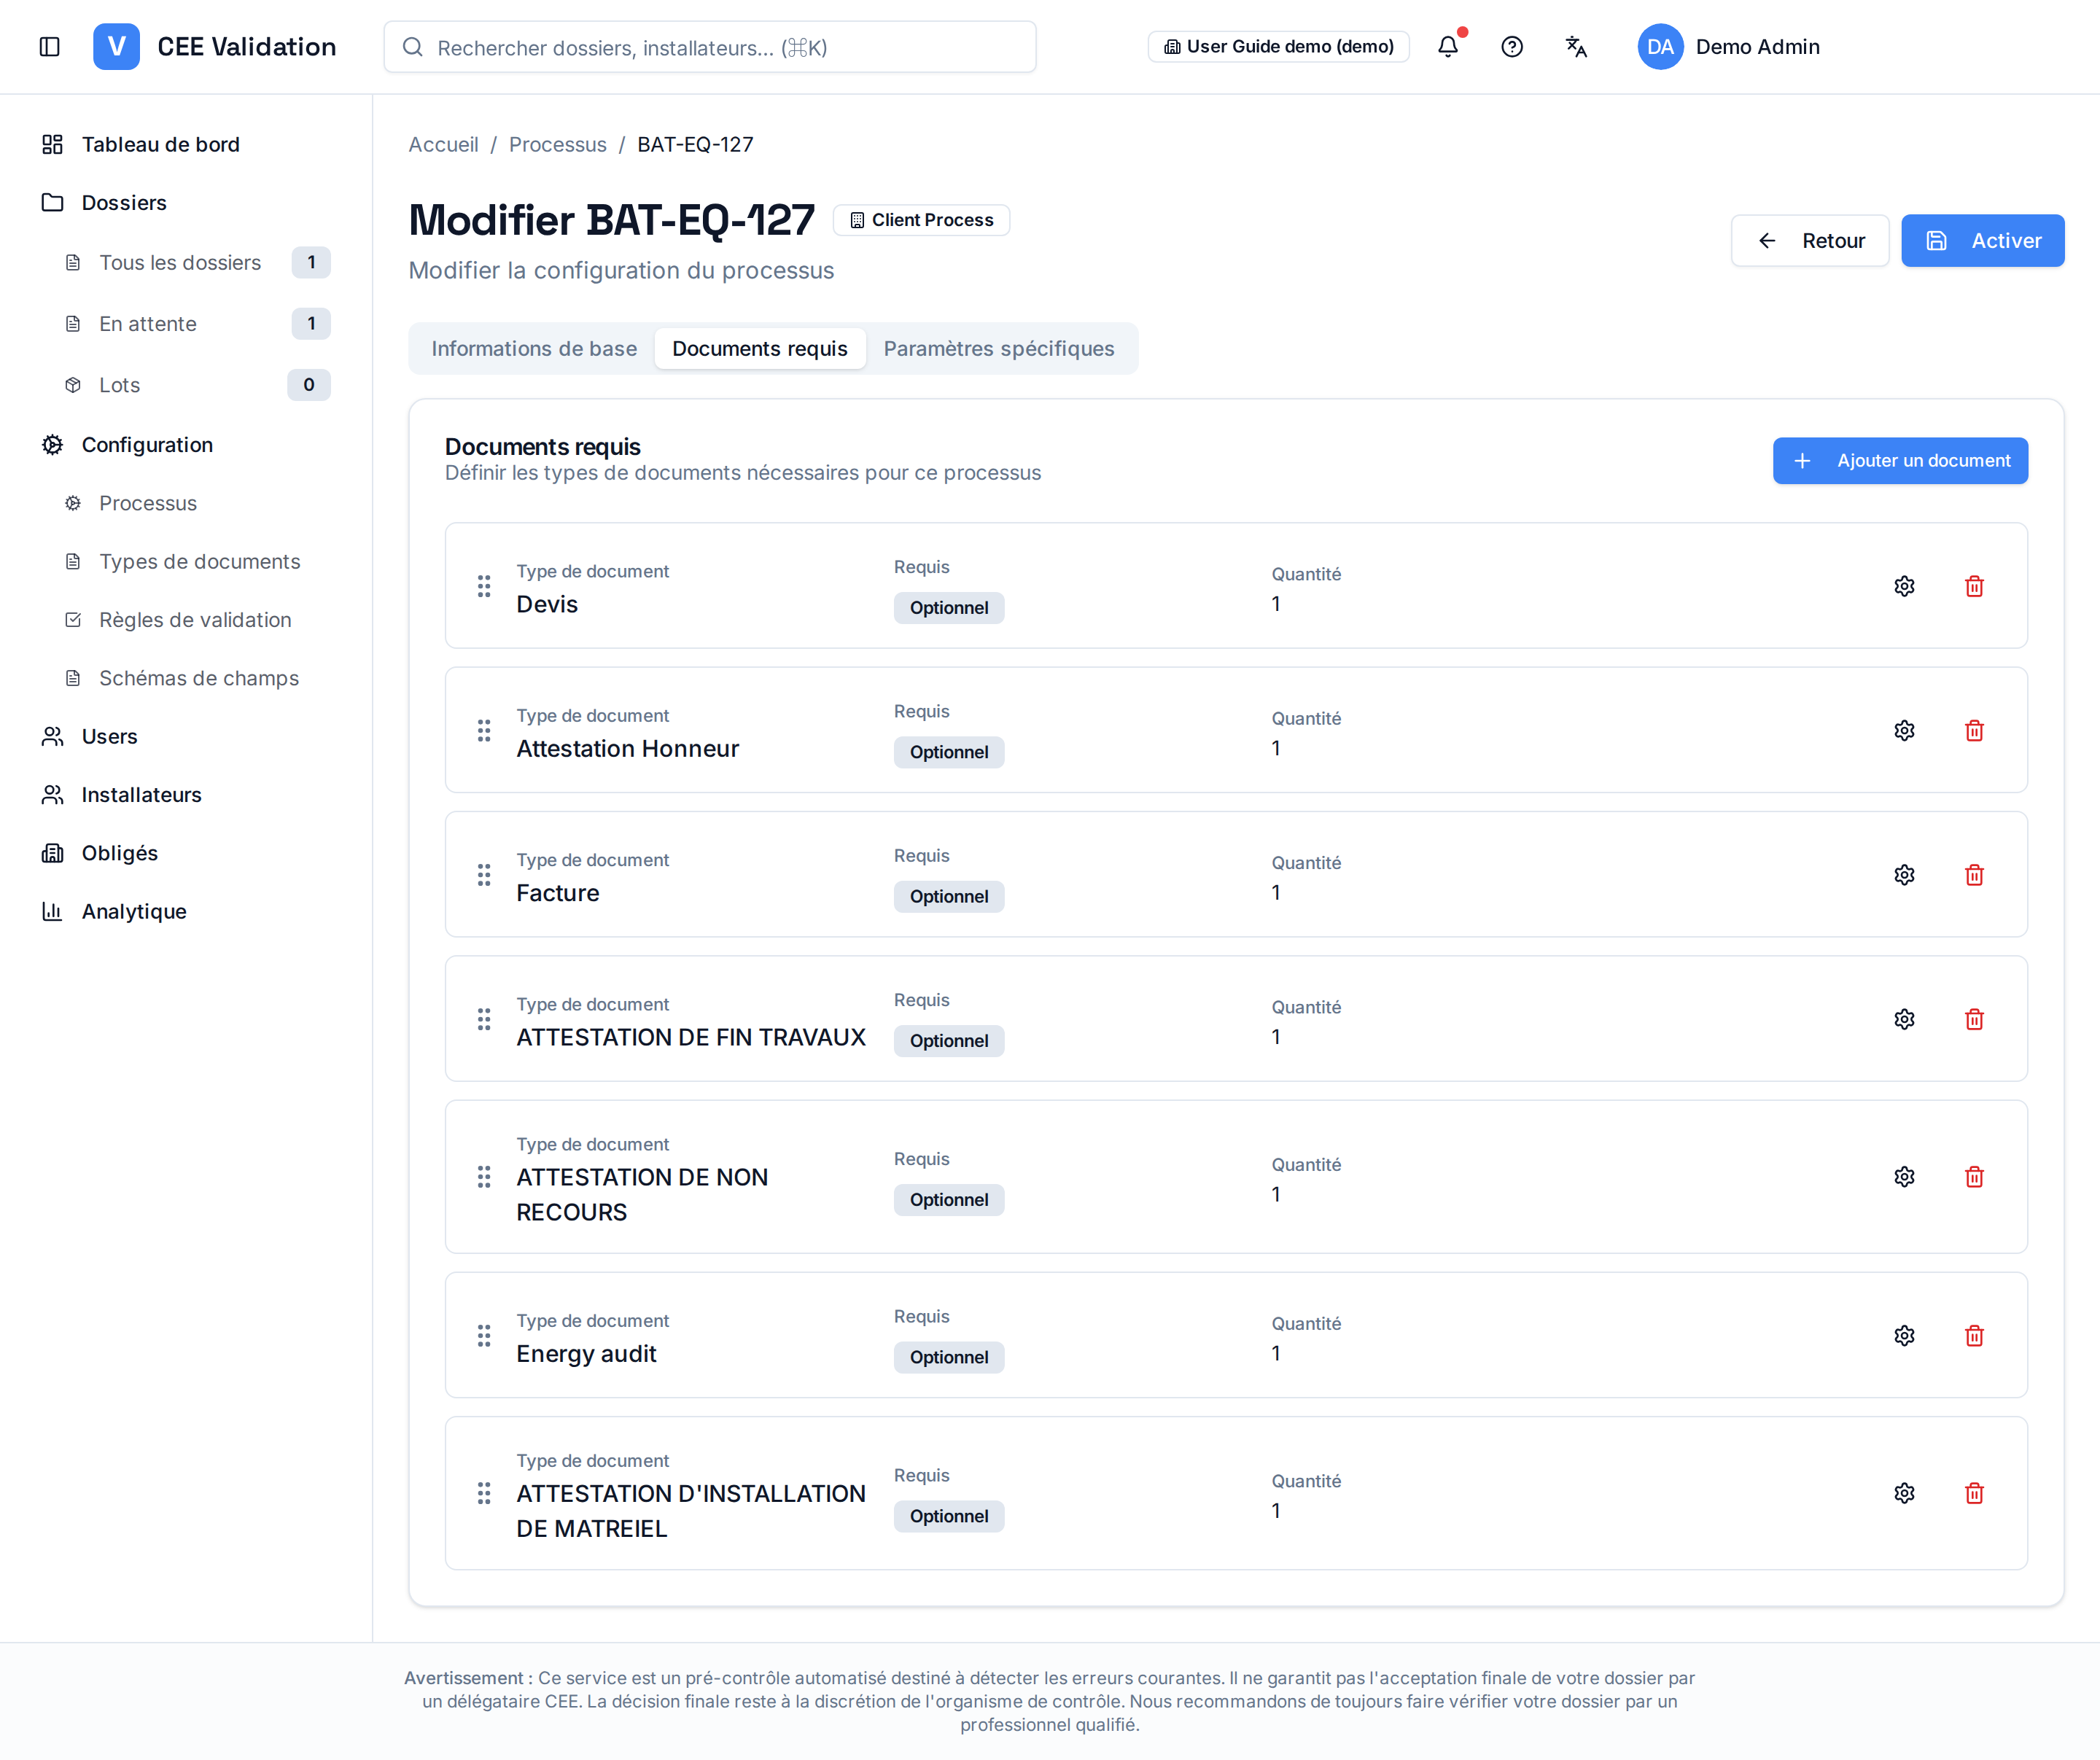Open Types de documents in sidebar
2100x1760 pixels.
tap(199, 562)
